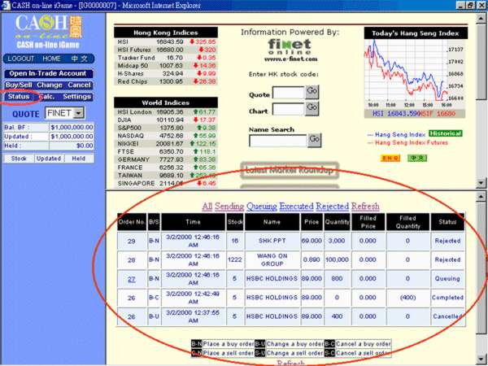Click the Filled Quantity column header
Screen dimensions: 488x366
[x=407, y=222]
